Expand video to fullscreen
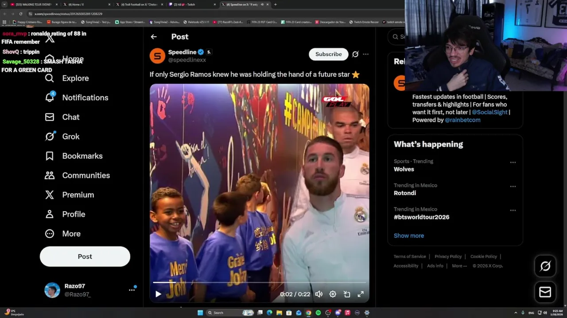This screenshot has height=318, width=567. pyautogui.click(x=361, y=294)
